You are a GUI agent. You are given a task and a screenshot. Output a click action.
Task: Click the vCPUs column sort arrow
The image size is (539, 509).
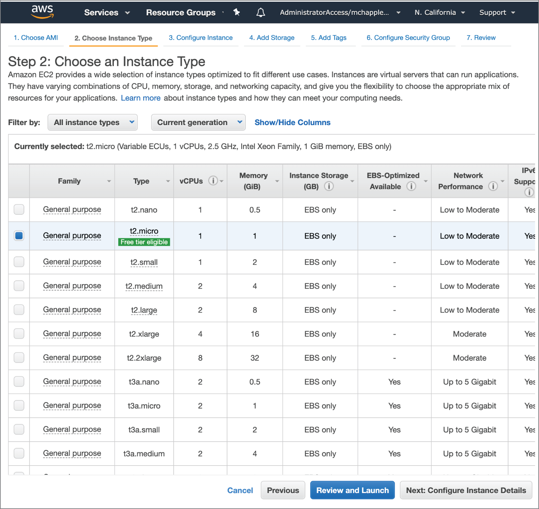pyautogui.click(x=221, y=181)
